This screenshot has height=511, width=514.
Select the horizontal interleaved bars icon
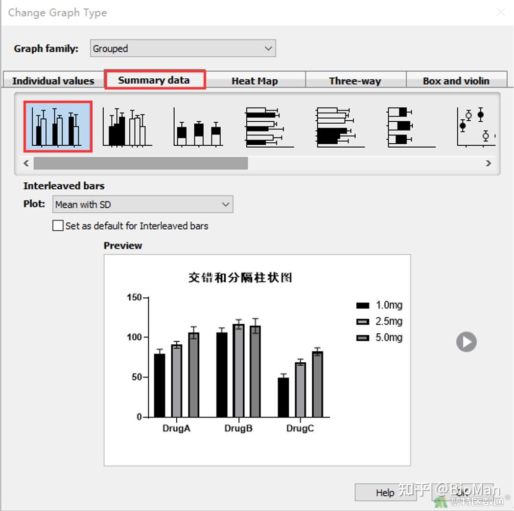tap(269, 127)
